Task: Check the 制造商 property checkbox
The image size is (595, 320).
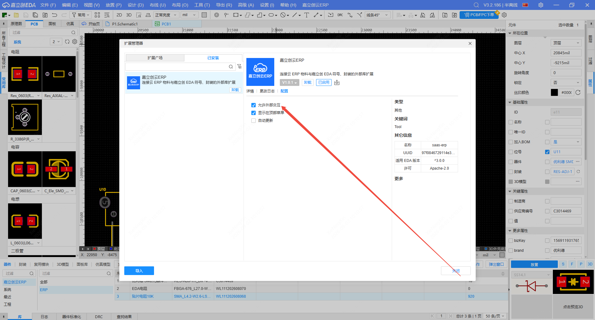Action: click(x=511, y=201)
